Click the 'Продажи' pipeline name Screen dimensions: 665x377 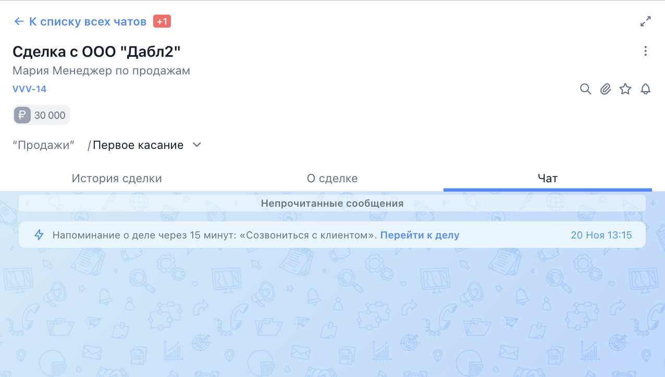tap(44, 145)
